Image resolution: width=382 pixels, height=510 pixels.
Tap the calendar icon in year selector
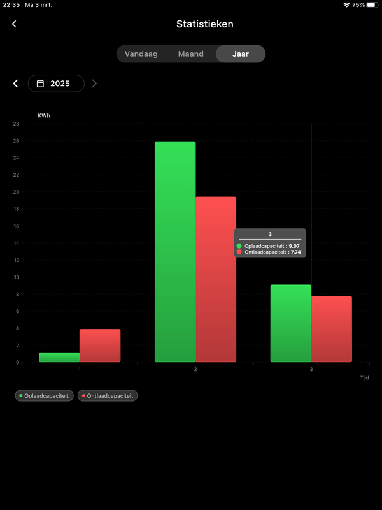coord(40,84)
